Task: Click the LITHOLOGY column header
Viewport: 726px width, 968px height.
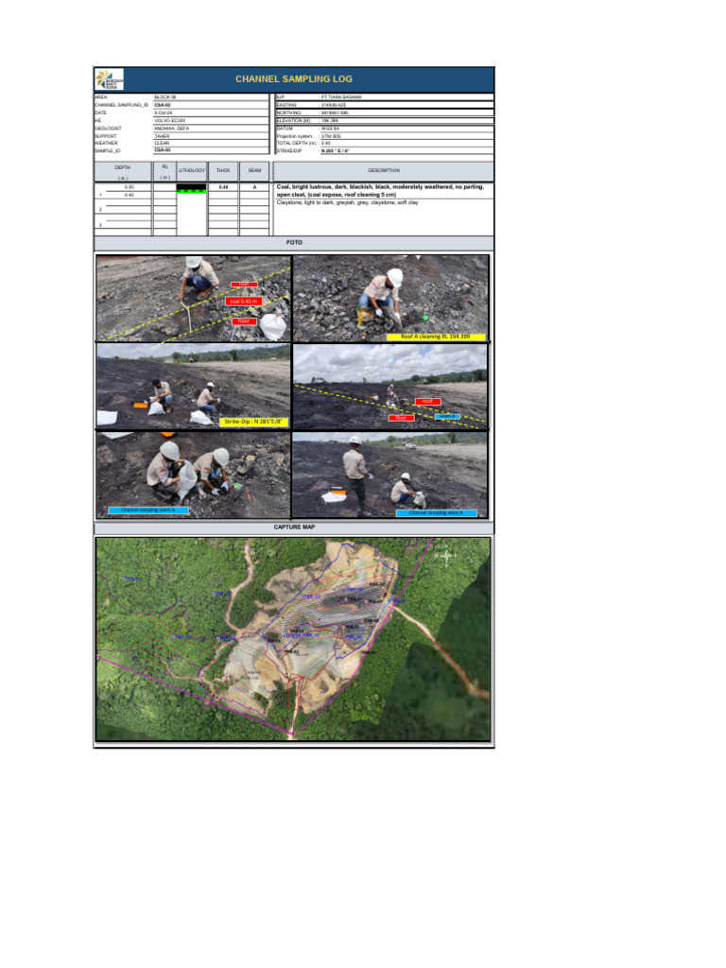Action: click(x=191, y=170)
